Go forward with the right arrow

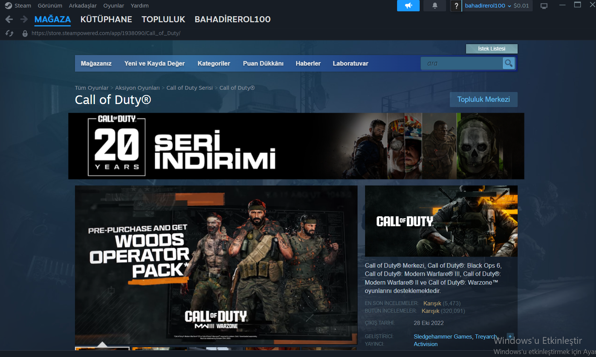[x=24, y=19]
